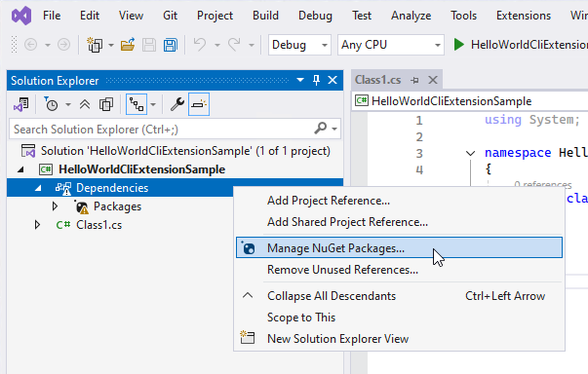The image size is (588, 374).
Task: Click the Navigate Forward arrow icon
Action: 63,45
